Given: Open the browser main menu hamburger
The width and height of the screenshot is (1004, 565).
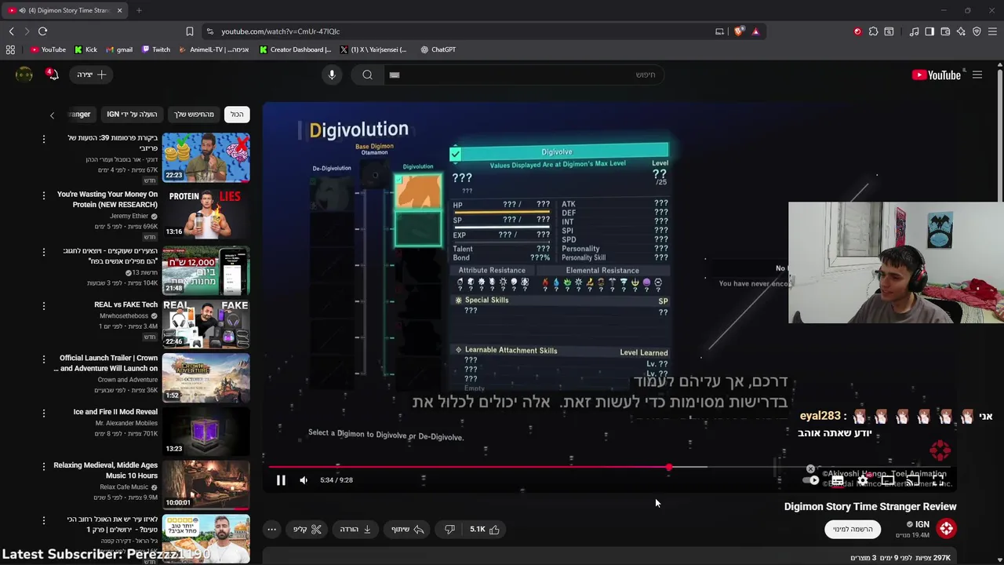Looking at the screenshot, I should tap(992, 31).
